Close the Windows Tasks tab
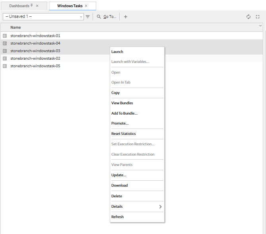The image size is (266, 234). [x=86, y=6]
